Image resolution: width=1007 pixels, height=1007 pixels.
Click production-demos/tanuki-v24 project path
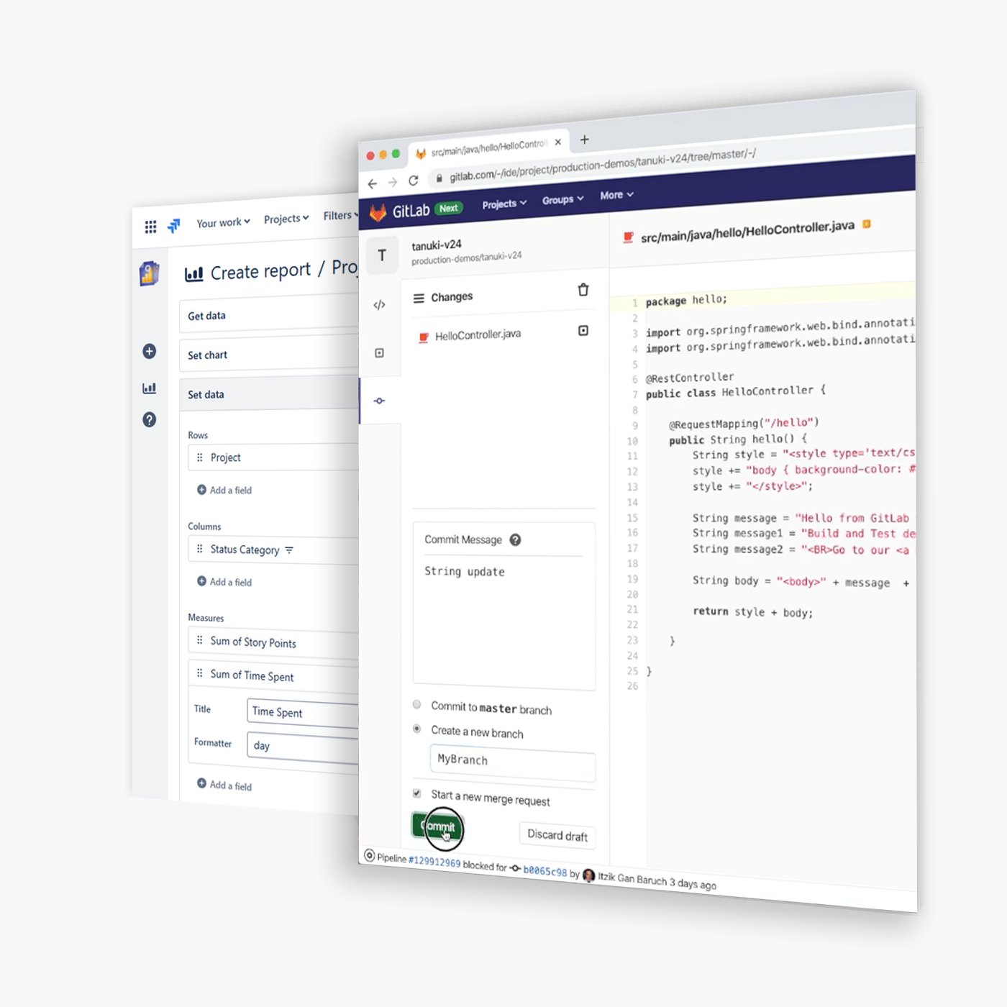[466, 258]
